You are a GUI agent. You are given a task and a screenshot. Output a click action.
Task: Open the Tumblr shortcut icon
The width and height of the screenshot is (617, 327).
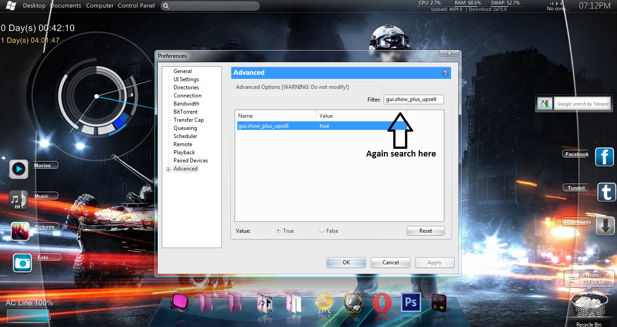tap(606, 192)
